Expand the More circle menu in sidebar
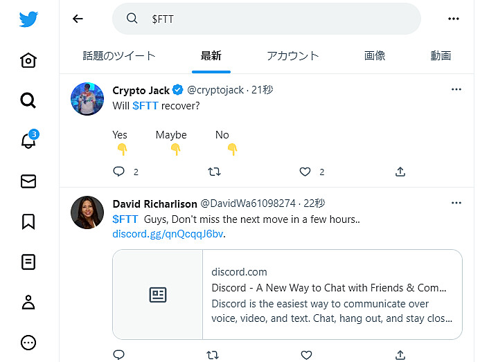 (28, 343)
